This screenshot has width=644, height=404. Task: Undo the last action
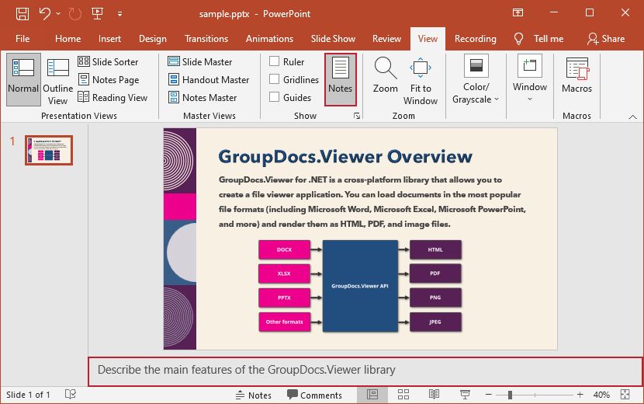(45, 13)
